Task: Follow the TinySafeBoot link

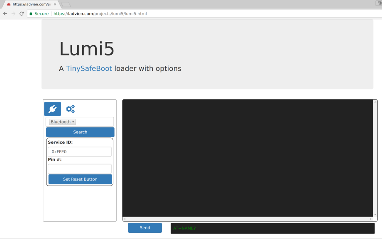Action: click(x=89, y=69)
